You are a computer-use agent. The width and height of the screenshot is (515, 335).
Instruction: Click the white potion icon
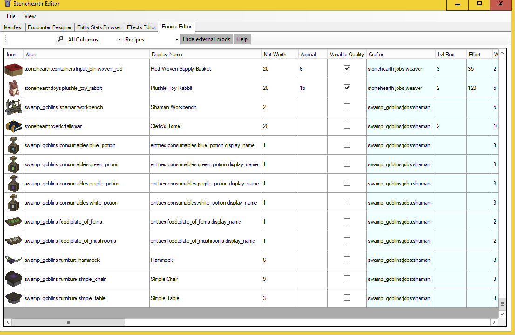click(14, 202)
